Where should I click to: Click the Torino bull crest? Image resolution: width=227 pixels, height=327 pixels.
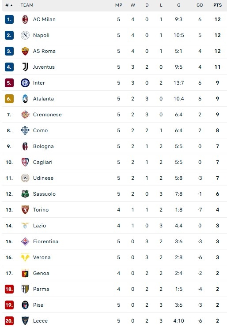(x=25, y=210)
